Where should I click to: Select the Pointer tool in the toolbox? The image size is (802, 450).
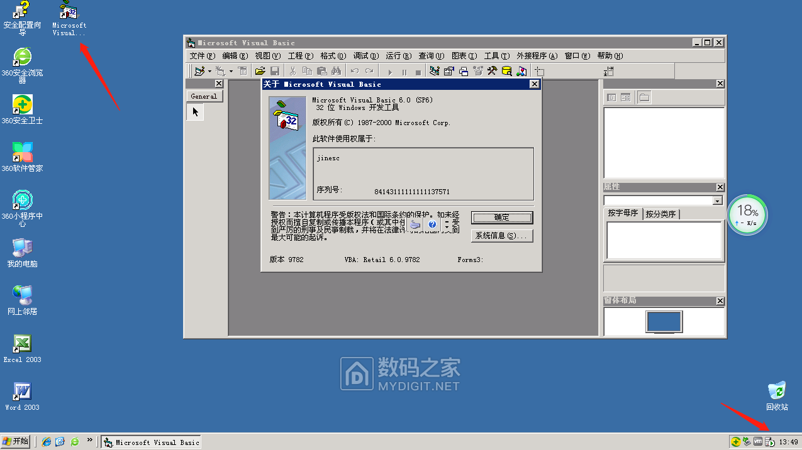coord(195,112)
